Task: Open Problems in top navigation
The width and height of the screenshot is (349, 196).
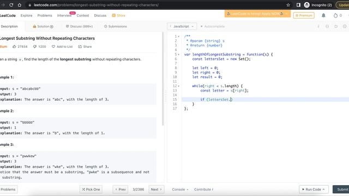Action: coord(45,15)
